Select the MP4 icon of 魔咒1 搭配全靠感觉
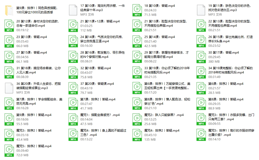Image resolution: width=259 pixels, height=160 pixels. pyautogui.click(x=73, y=119)
